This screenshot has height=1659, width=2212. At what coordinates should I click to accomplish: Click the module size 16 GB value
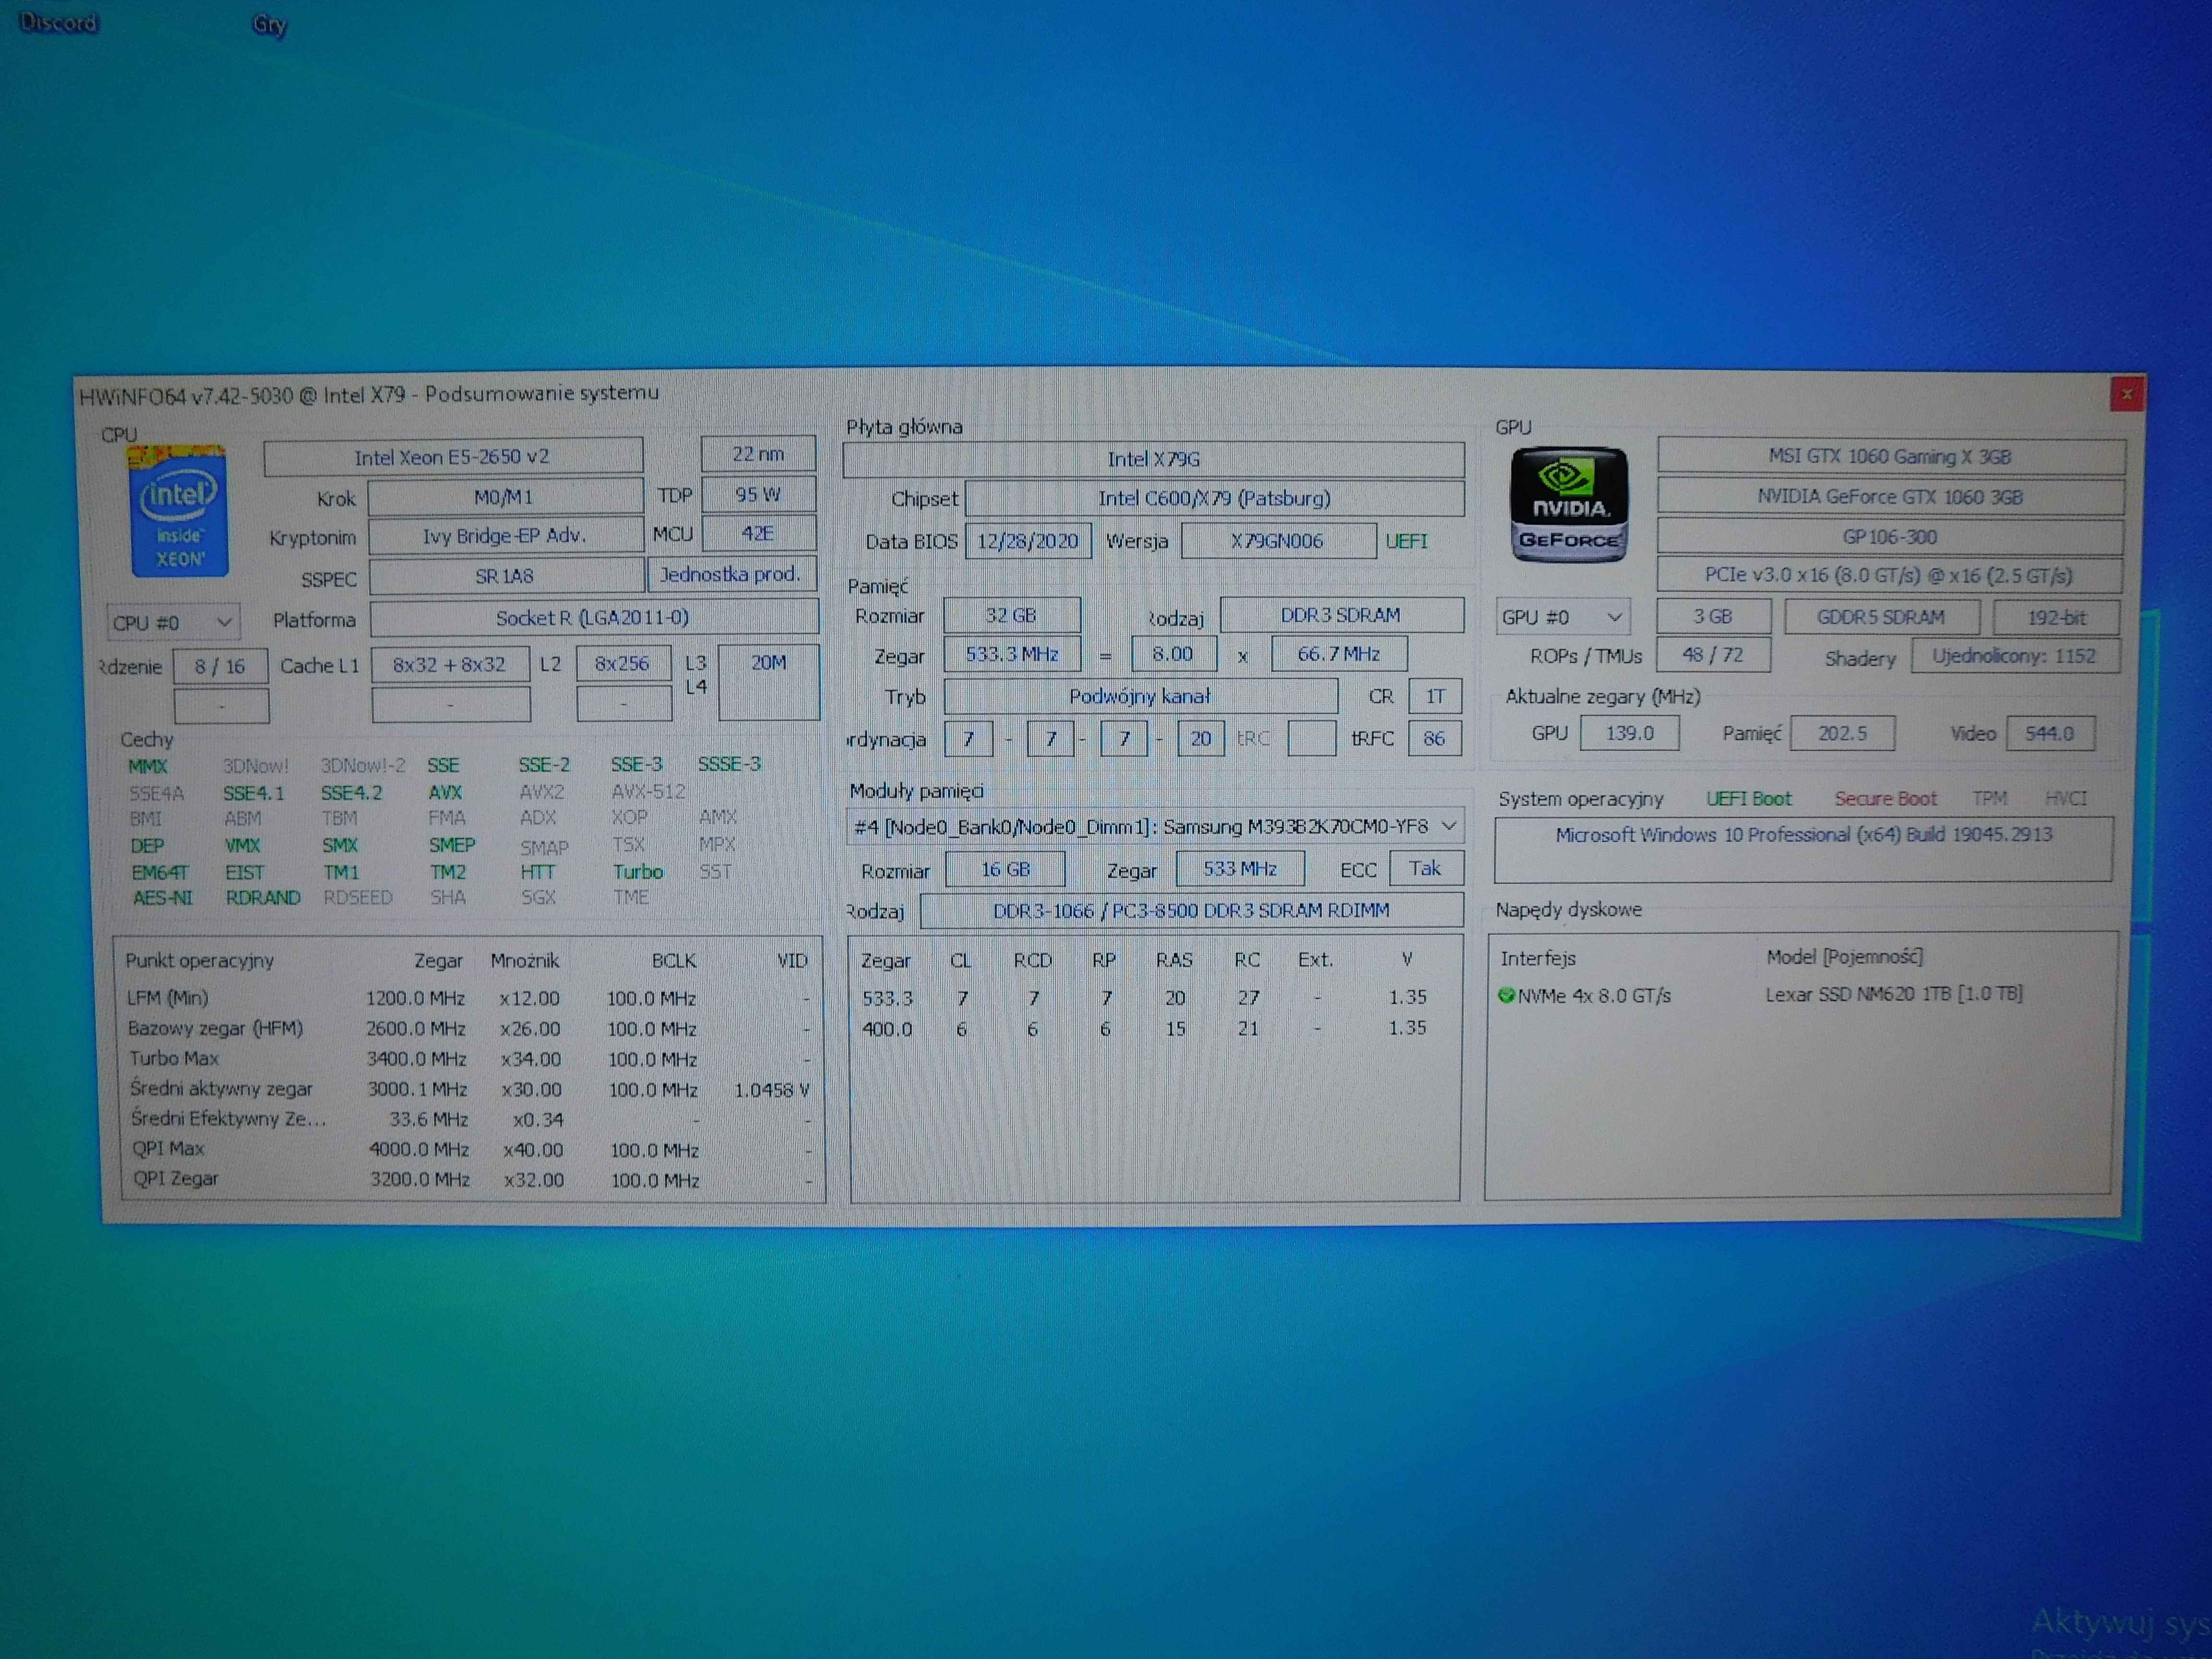(1005, 869)
